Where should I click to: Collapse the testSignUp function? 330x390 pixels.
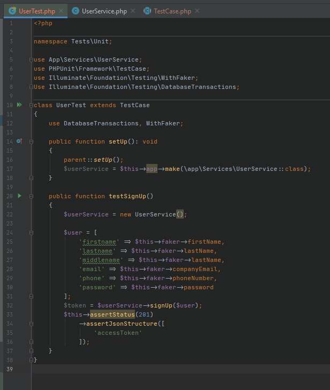[x=31, y=197]
